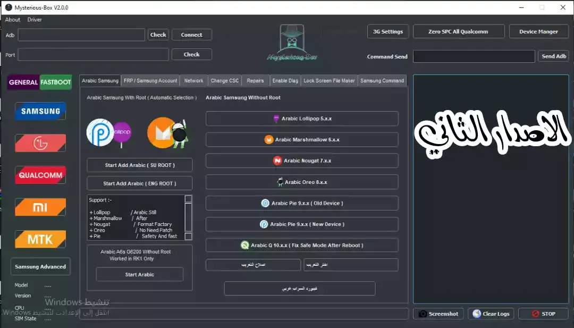Image resolution: width=574 pixels, height=328 pixels.
Task: Open Samsung Advanced
Action: [x=40, y=266]
